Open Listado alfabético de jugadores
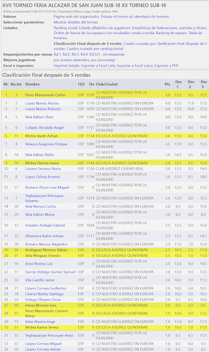Screen dimensions: 209x352 pyautogui.click(x=105, y=28)
